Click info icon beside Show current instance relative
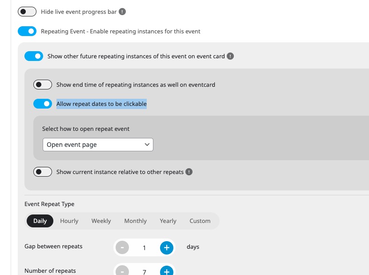Viewport: 369px width, 275px height. pos(189,172)
